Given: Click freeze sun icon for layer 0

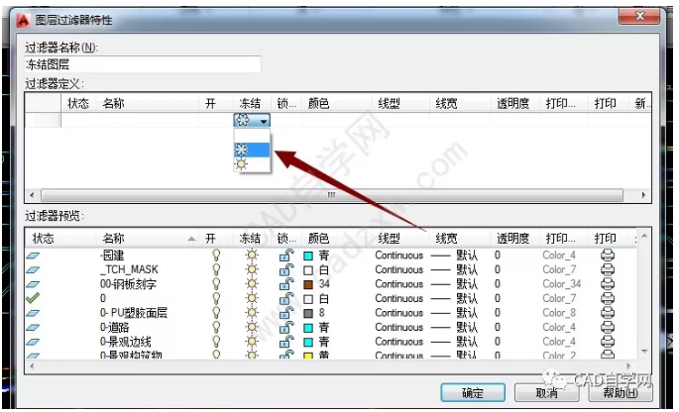Looking at the screenshot, I should [x=252, y=298].
